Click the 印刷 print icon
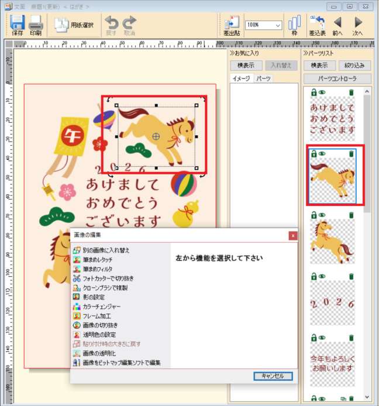Image resolution: width=379 pixels, height=406 pixels. click(x=36, y=25)
